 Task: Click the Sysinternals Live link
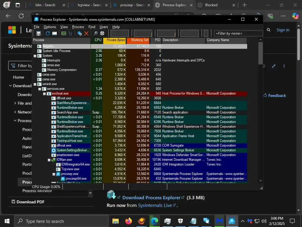155,205
